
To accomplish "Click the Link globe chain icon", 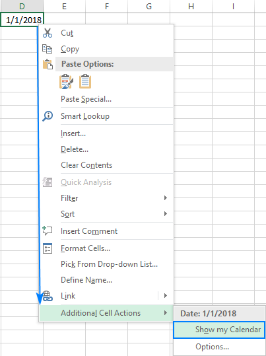I will (48, 296).
